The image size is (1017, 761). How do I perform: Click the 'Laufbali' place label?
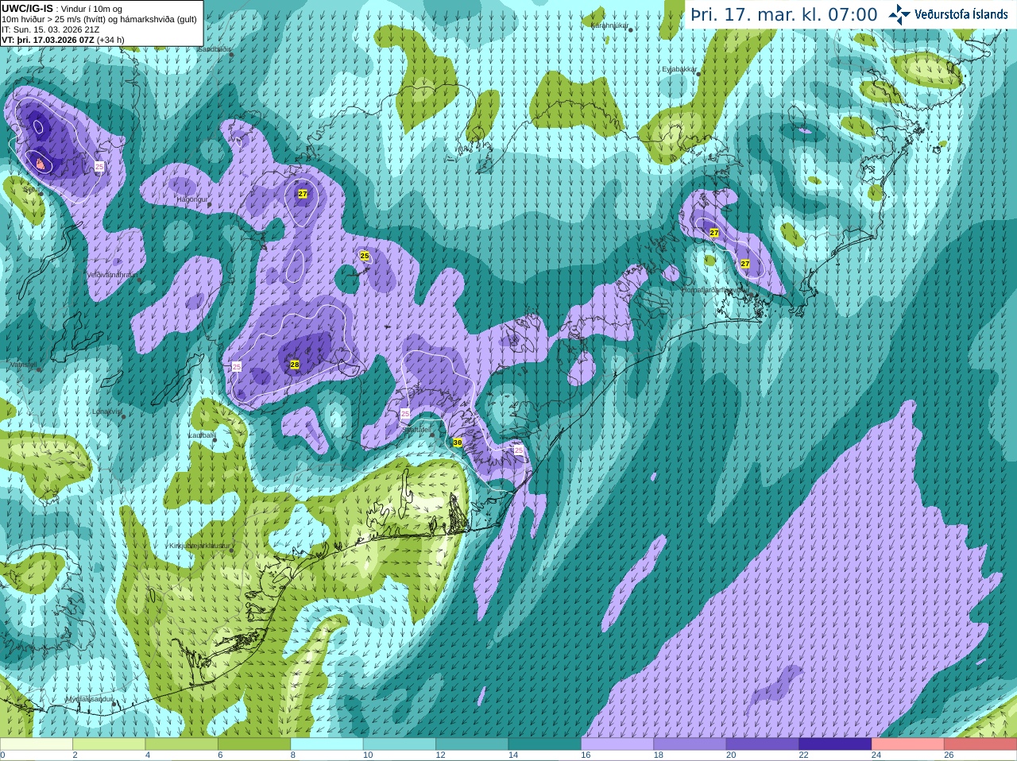(201, 435)
